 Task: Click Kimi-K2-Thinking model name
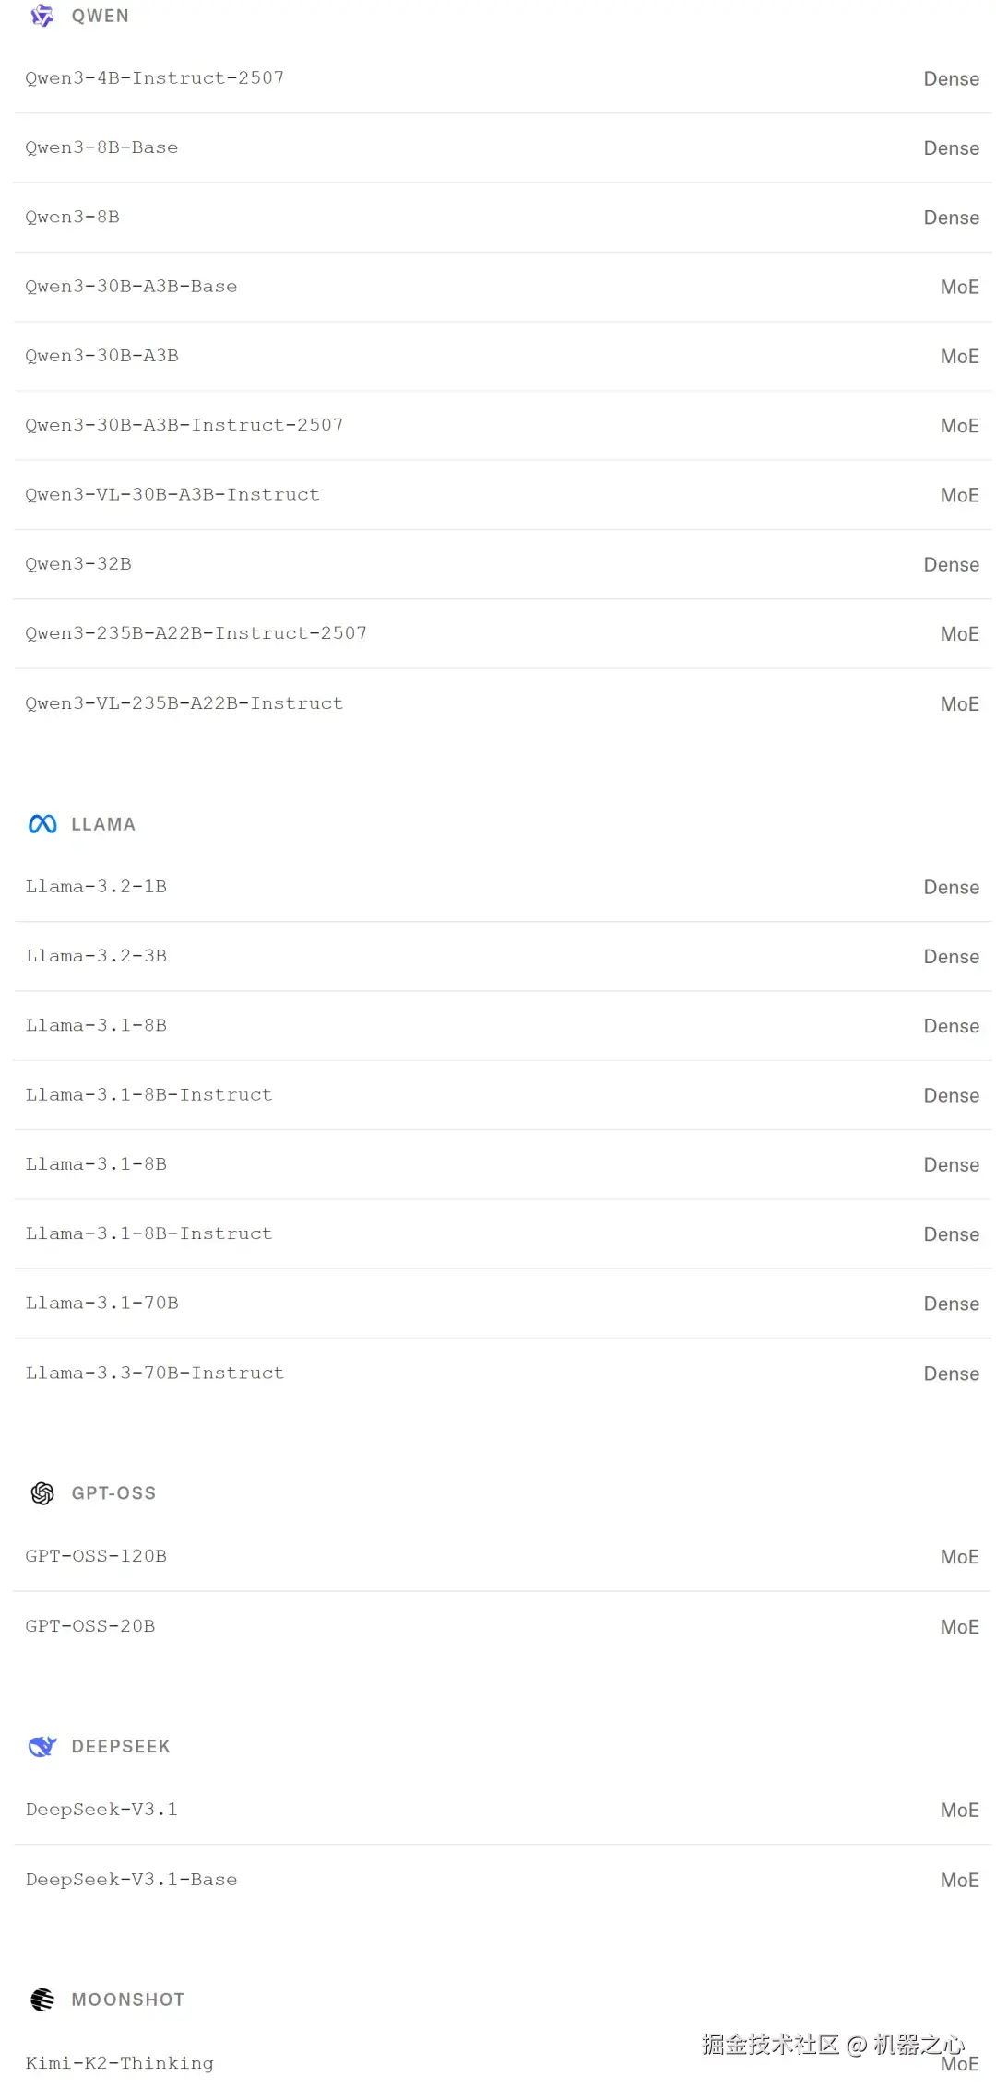120,2063
